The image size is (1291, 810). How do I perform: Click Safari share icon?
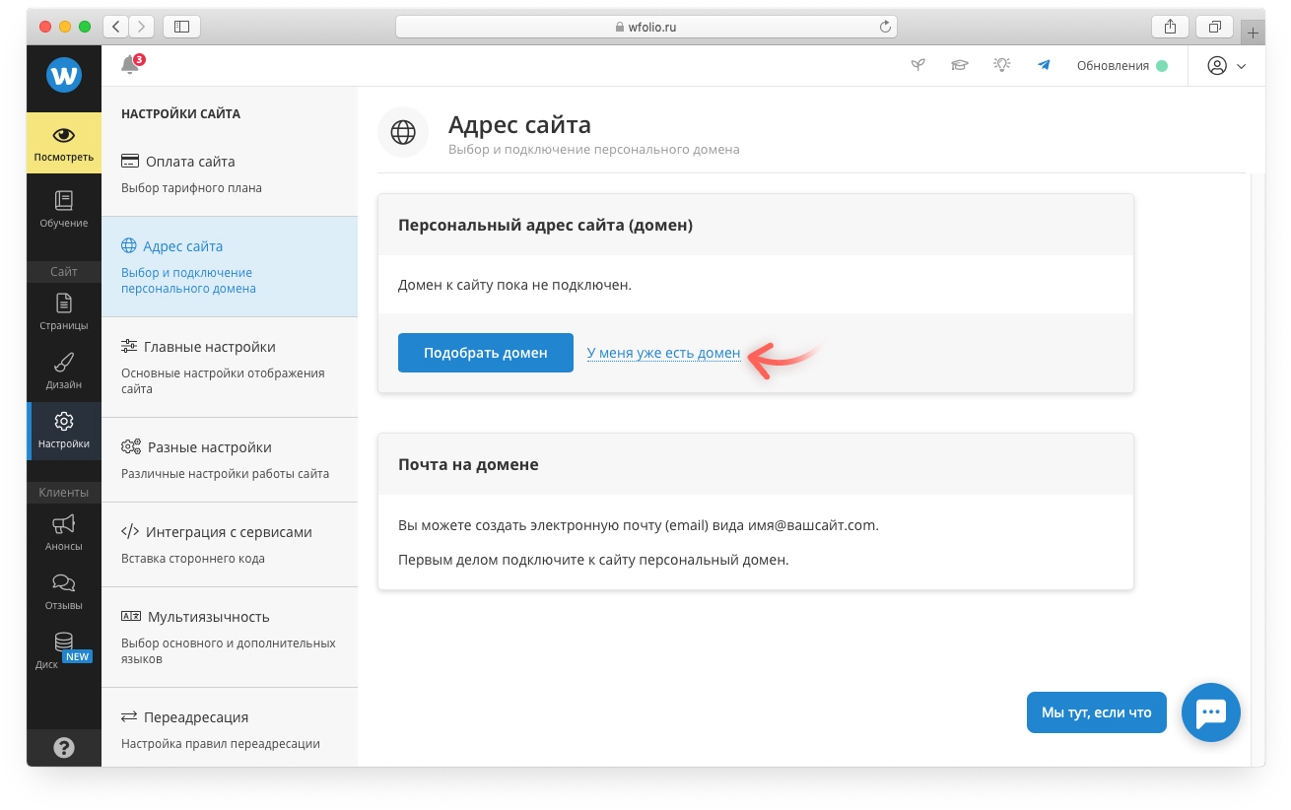pyautogui.click(x=1170, y=27)
